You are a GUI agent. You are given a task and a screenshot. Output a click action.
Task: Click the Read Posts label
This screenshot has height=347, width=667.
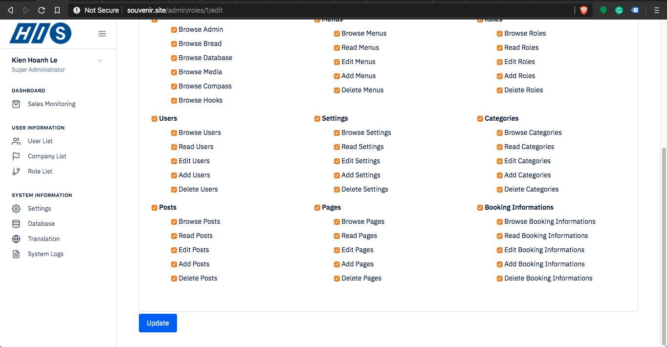coord(196,236)
